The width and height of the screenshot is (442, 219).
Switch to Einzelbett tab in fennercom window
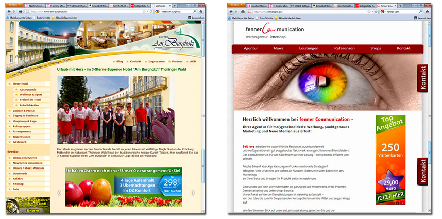point(322,6)
